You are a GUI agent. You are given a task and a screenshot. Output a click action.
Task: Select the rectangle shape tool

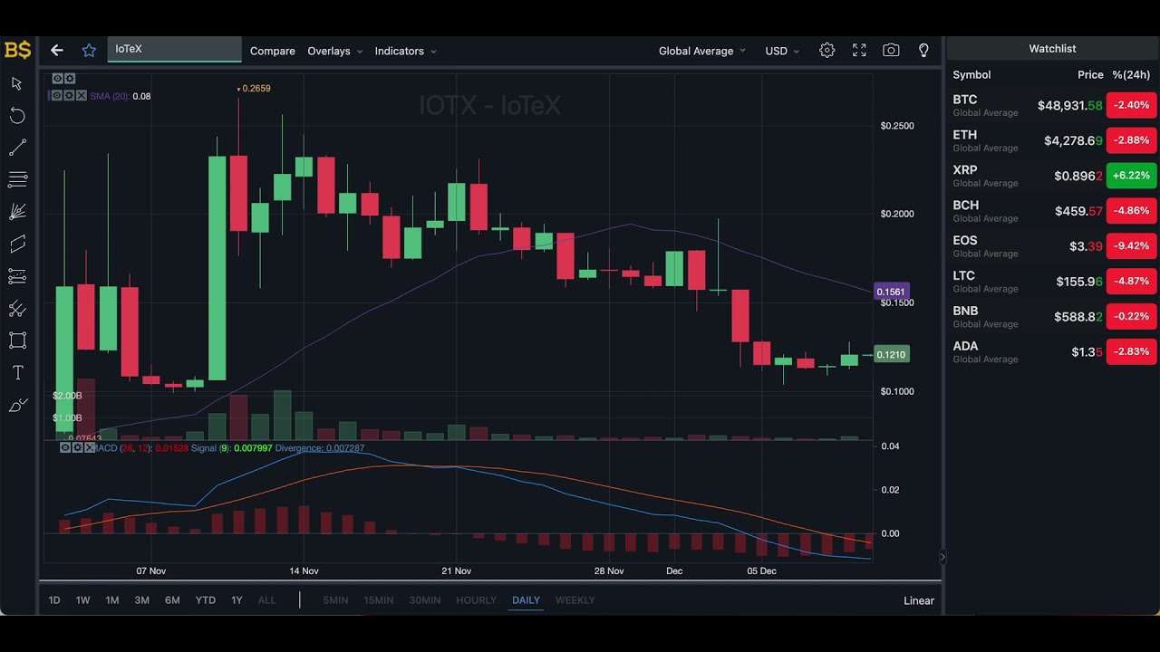17,340
